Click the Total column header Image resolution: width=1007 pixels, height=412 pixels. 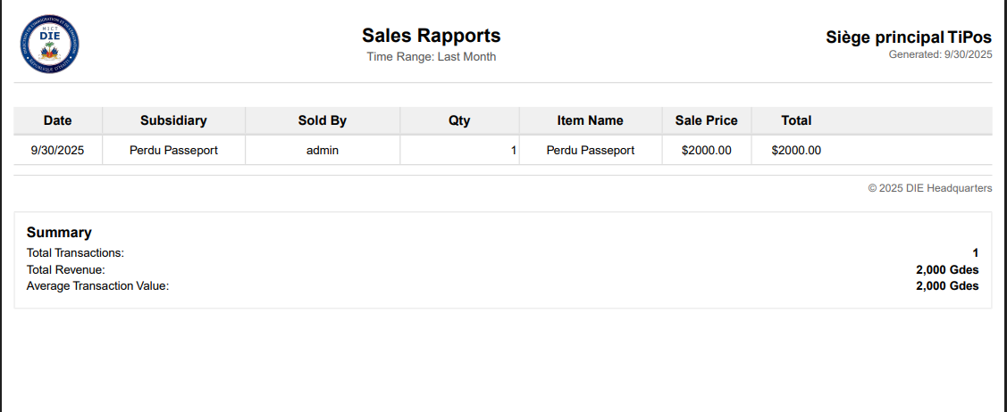point(796,120)
